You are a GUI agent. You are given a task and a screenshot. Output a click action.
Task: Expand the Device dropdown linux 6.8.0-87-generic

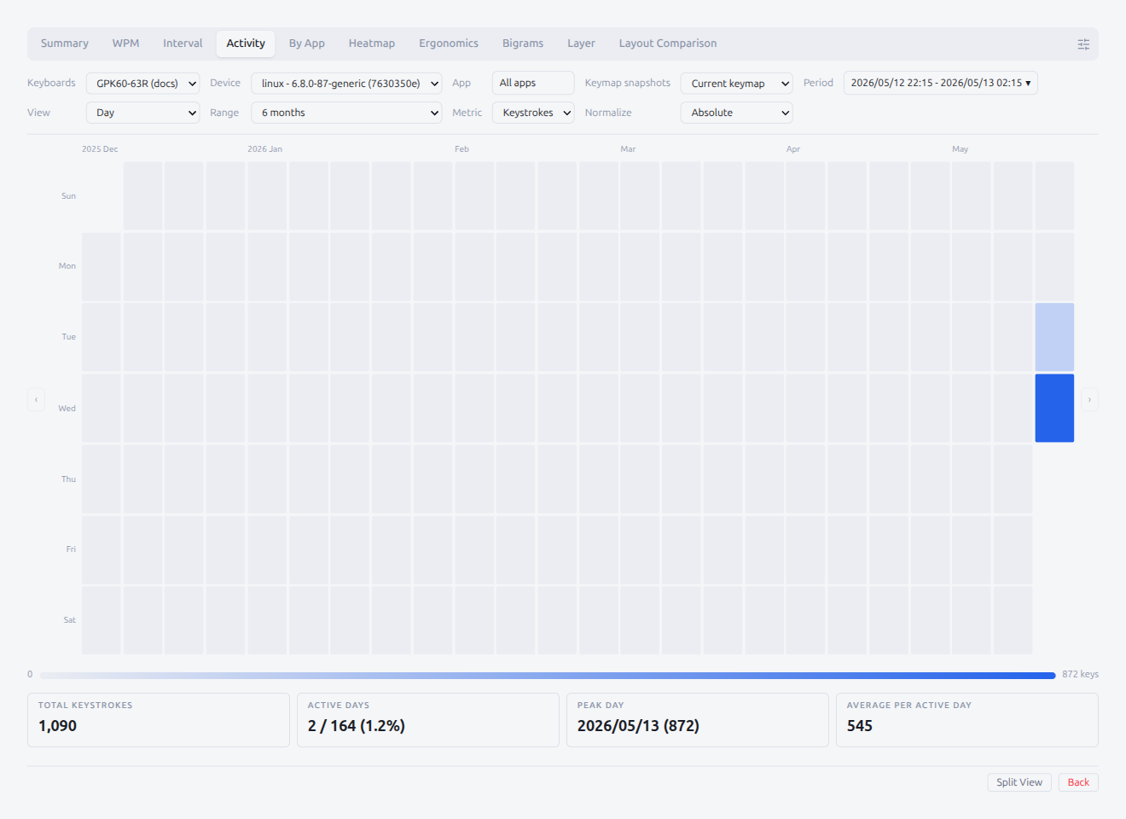[x=346, y=83]
